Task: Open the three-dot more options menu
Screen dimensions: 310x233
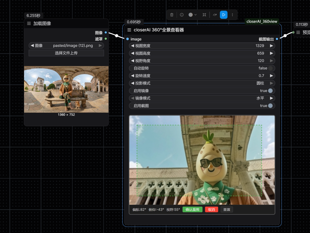Action: click(232, 15)
